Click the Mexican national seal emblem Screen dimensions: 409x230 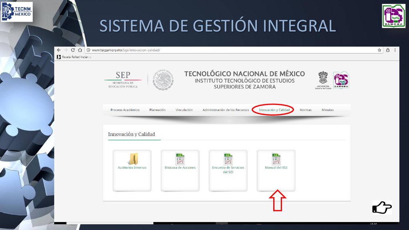[x=163, y=80]
